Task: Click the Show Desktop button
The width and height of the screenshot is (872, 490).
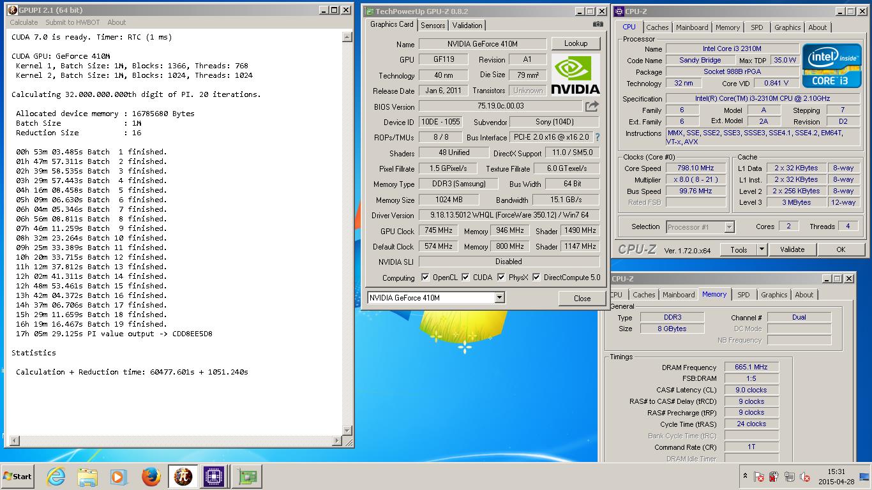Action: pyautogui.click(x=866, y=477)
